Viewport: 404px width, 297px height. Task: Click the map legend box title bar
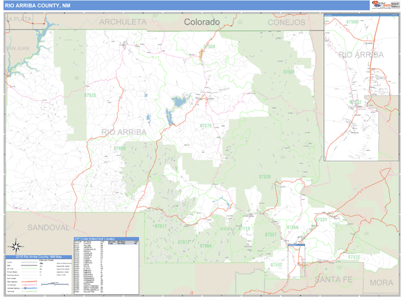(x=37, y=258)
